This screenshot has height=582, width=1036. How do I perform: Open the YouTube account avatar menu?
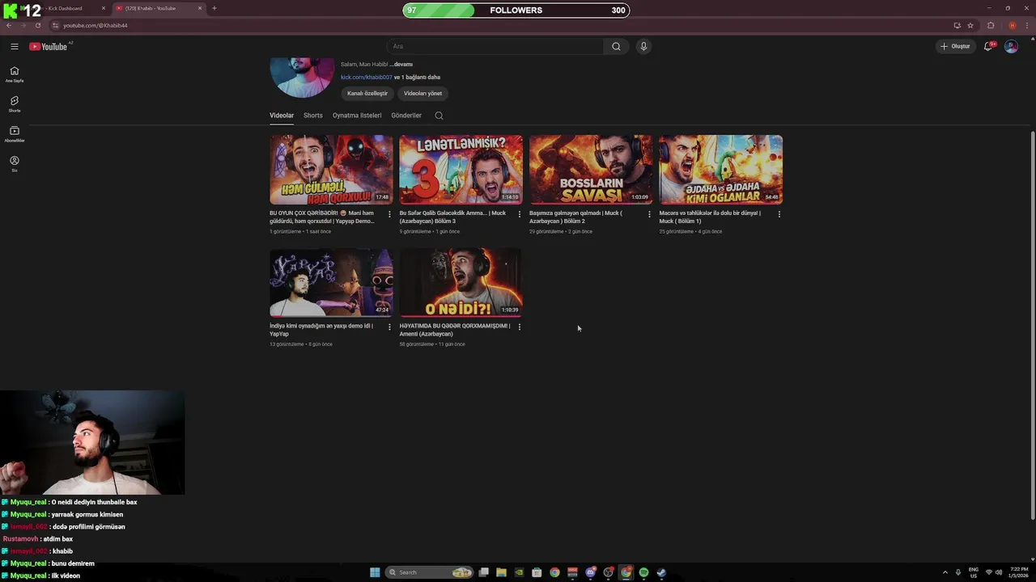(x=1011, y=46)
